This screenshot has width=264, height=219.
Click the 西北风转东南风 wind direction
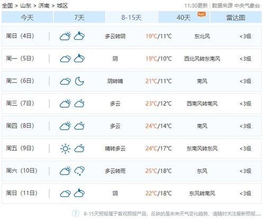point(202,59)
